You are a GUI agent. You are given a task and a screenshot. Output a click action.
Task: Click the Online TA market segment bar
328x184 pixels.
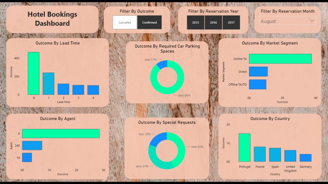(280, 59)
